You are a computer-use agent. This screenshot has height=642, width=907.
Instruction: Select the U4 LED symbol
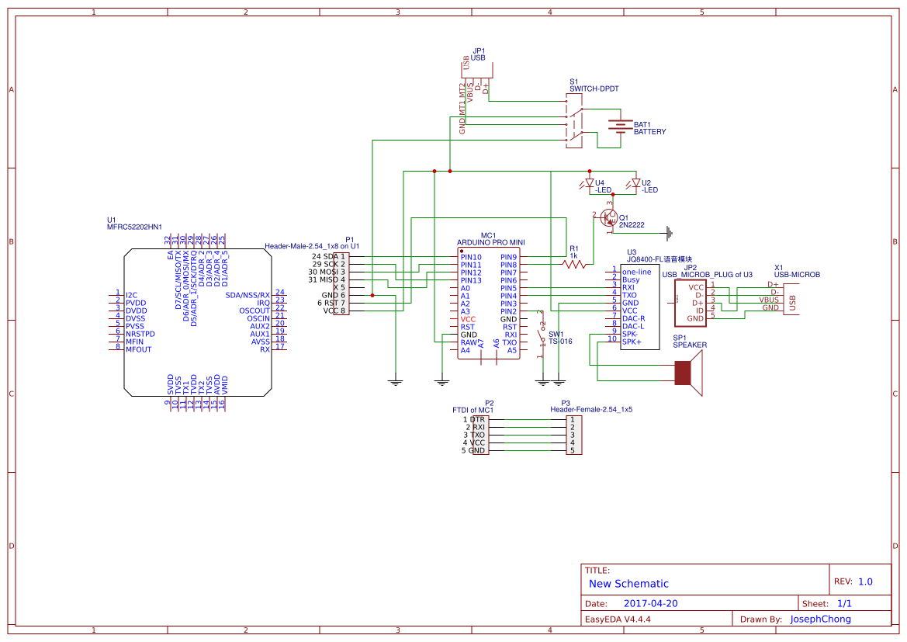coord(590,185)
